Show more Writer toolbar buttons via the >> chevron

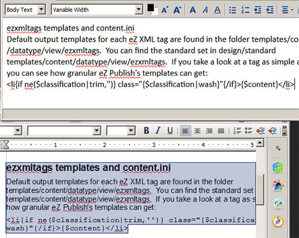[x=285, y=127]
